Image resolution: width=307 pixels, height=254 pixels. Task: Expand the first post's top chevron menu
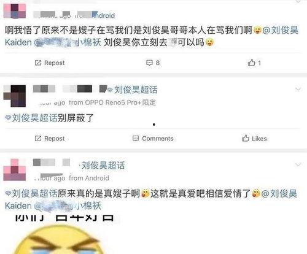(x=298, y=1)
